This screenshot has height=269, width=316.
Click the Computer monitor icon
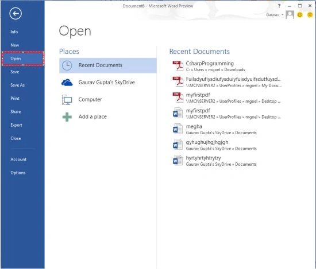tap(67, 100)
